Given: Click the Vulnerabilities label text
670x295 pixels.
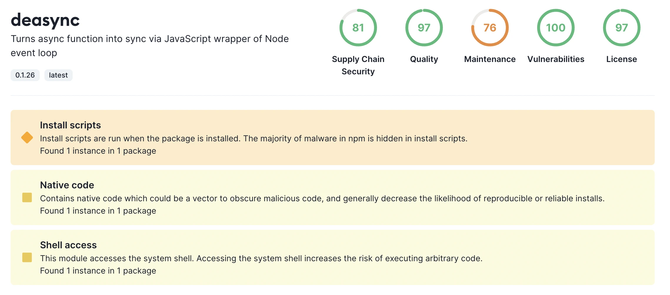Looking at the screenshot, I should tap(556, 59).
